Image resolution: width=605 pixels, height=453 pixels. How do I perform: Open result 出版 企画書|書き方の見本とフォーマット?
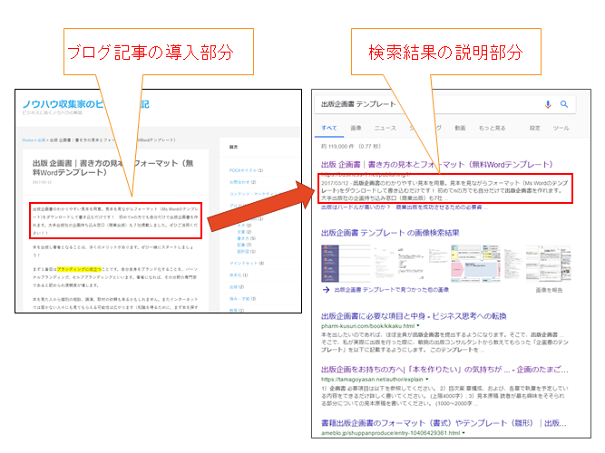point(437,165)
